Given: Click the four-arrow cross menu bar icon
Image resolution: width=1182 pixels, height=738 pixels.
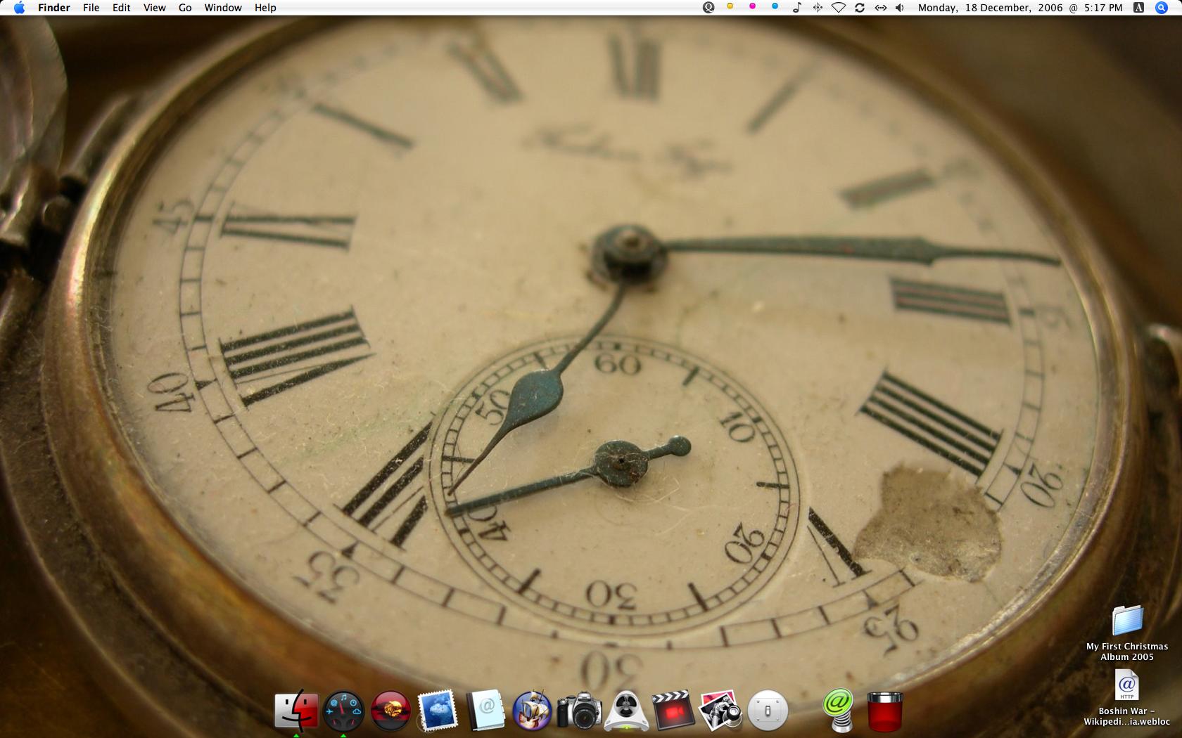Looking at the screenshot, I should click(818, 8).
